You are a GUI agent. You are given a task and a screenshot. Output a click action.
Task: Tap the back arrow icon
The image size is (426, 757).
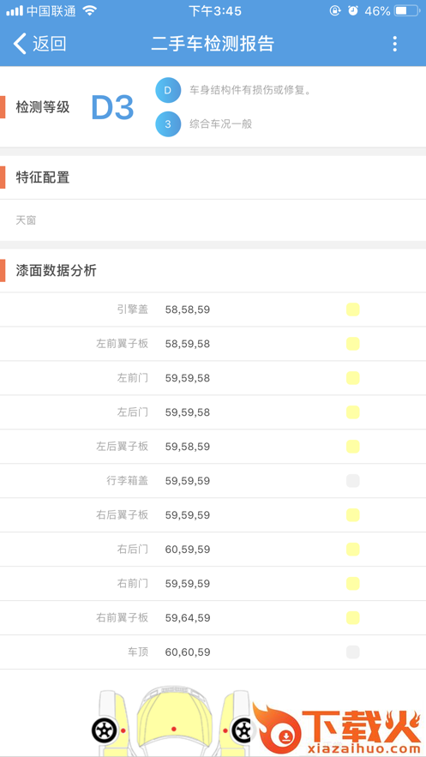[x=20, y=44]
